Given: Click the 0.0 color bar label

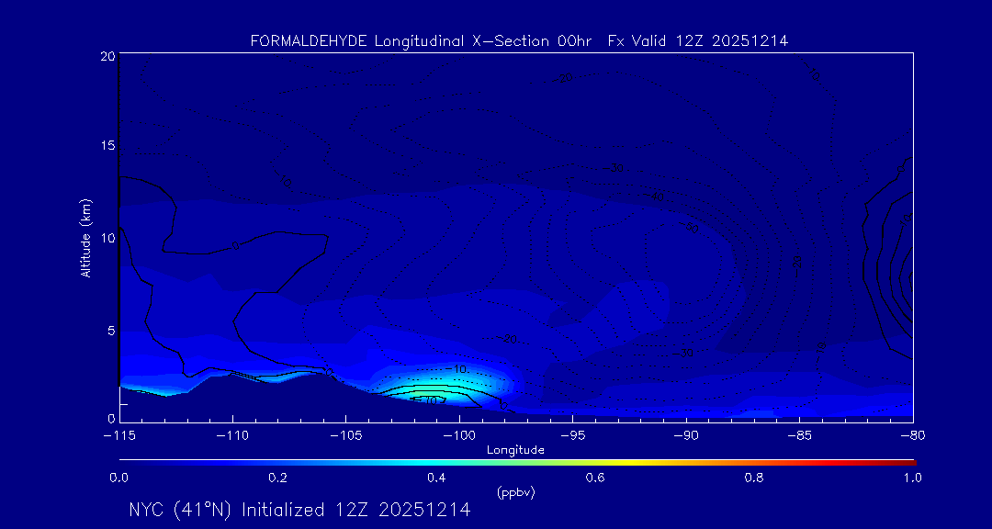Looking at the screenshot, I should [x=118, y=478].
